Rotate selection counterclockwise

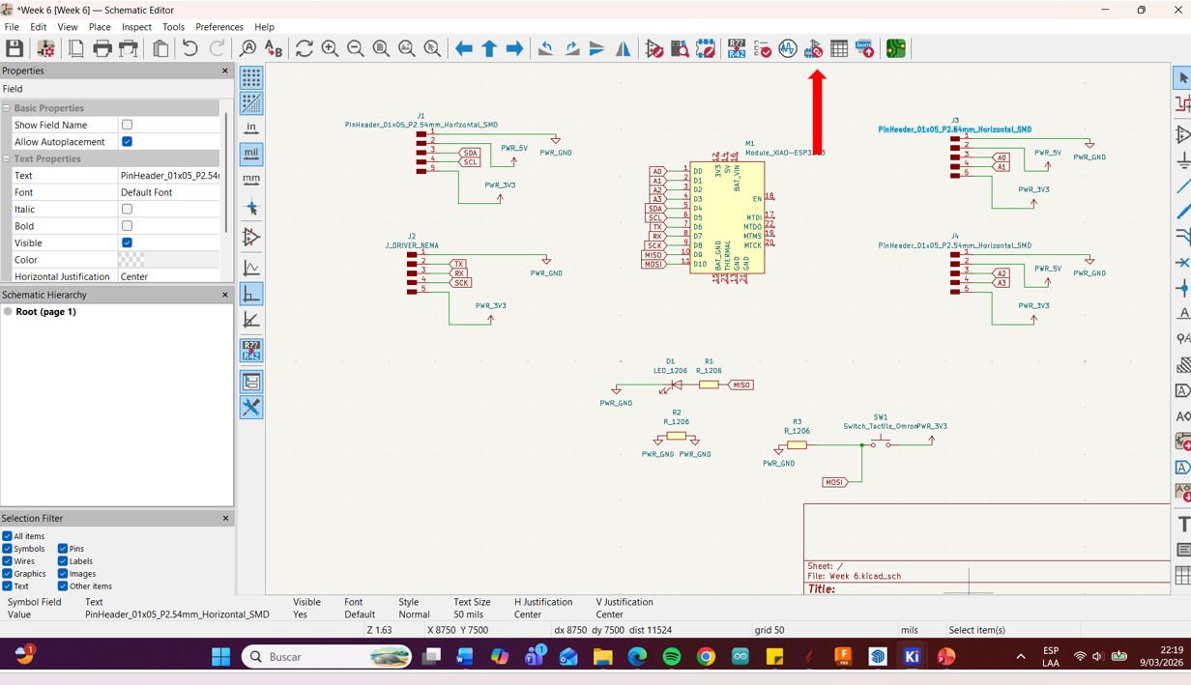[546, 48]
